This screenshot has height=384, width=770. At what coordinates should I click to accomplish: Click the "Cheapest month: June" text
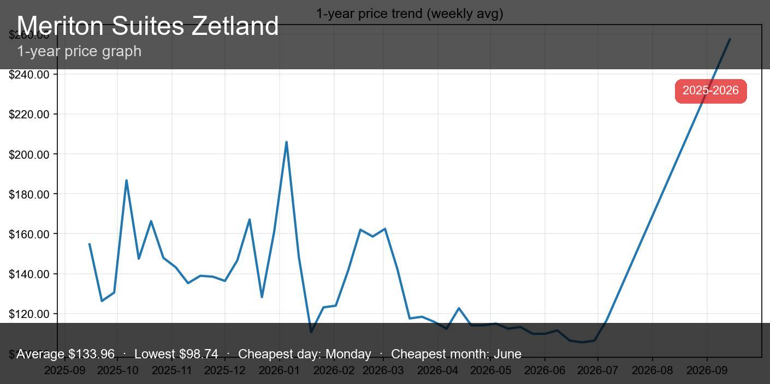456,354
